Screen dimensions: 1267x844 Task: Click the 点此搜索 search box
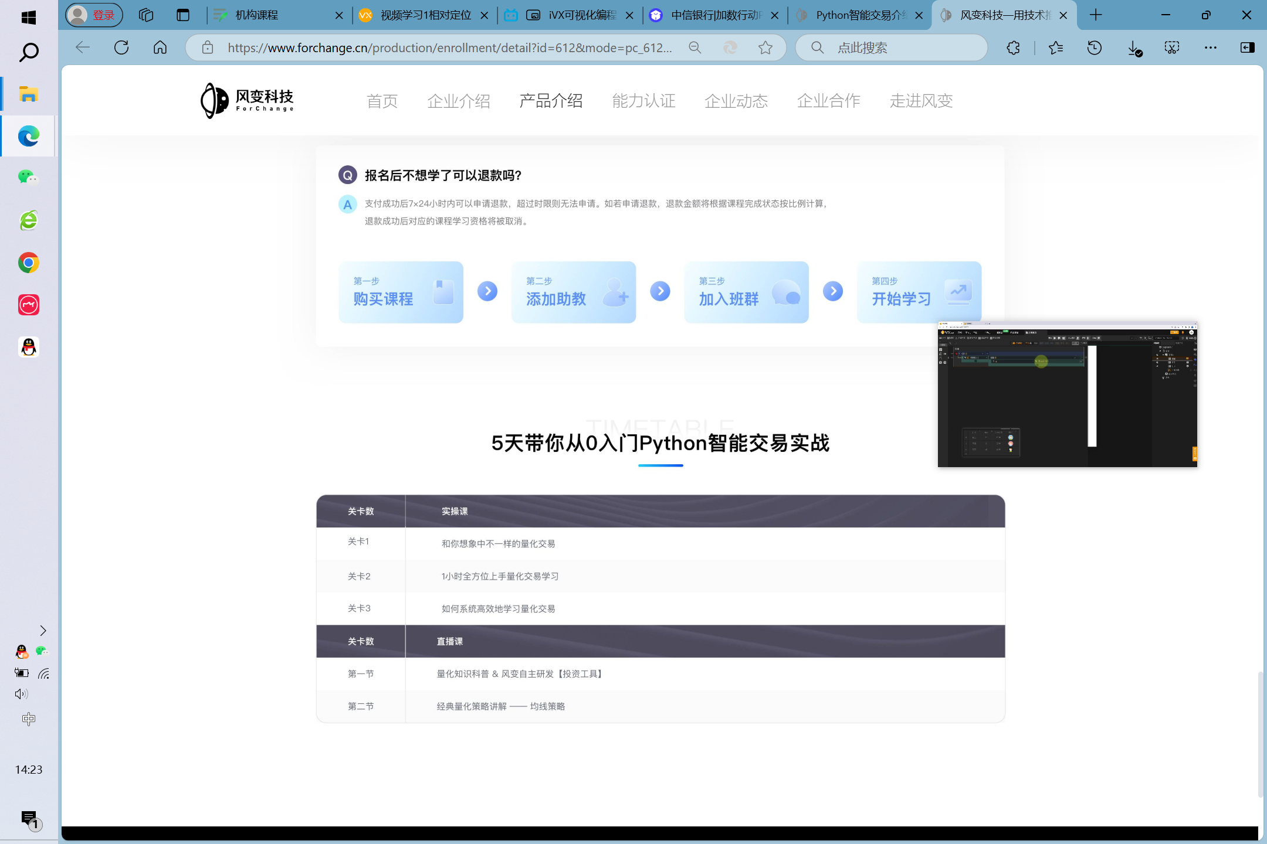tap(892, 47)
